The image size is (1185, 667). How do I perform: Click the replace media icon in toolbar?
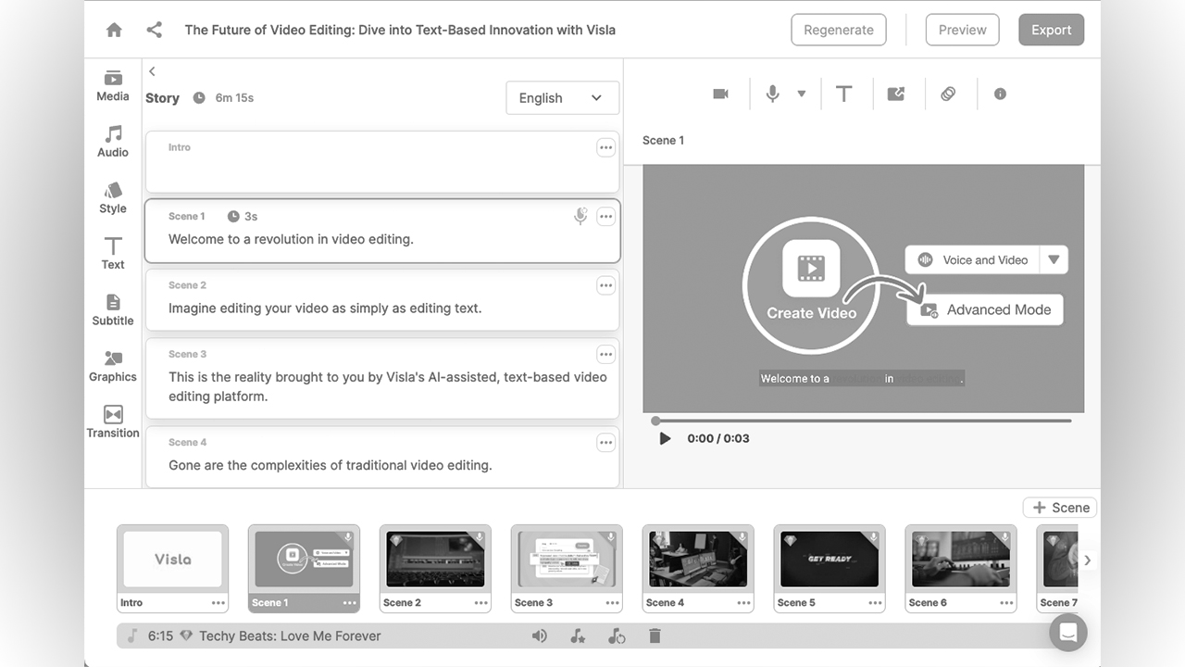895,94
